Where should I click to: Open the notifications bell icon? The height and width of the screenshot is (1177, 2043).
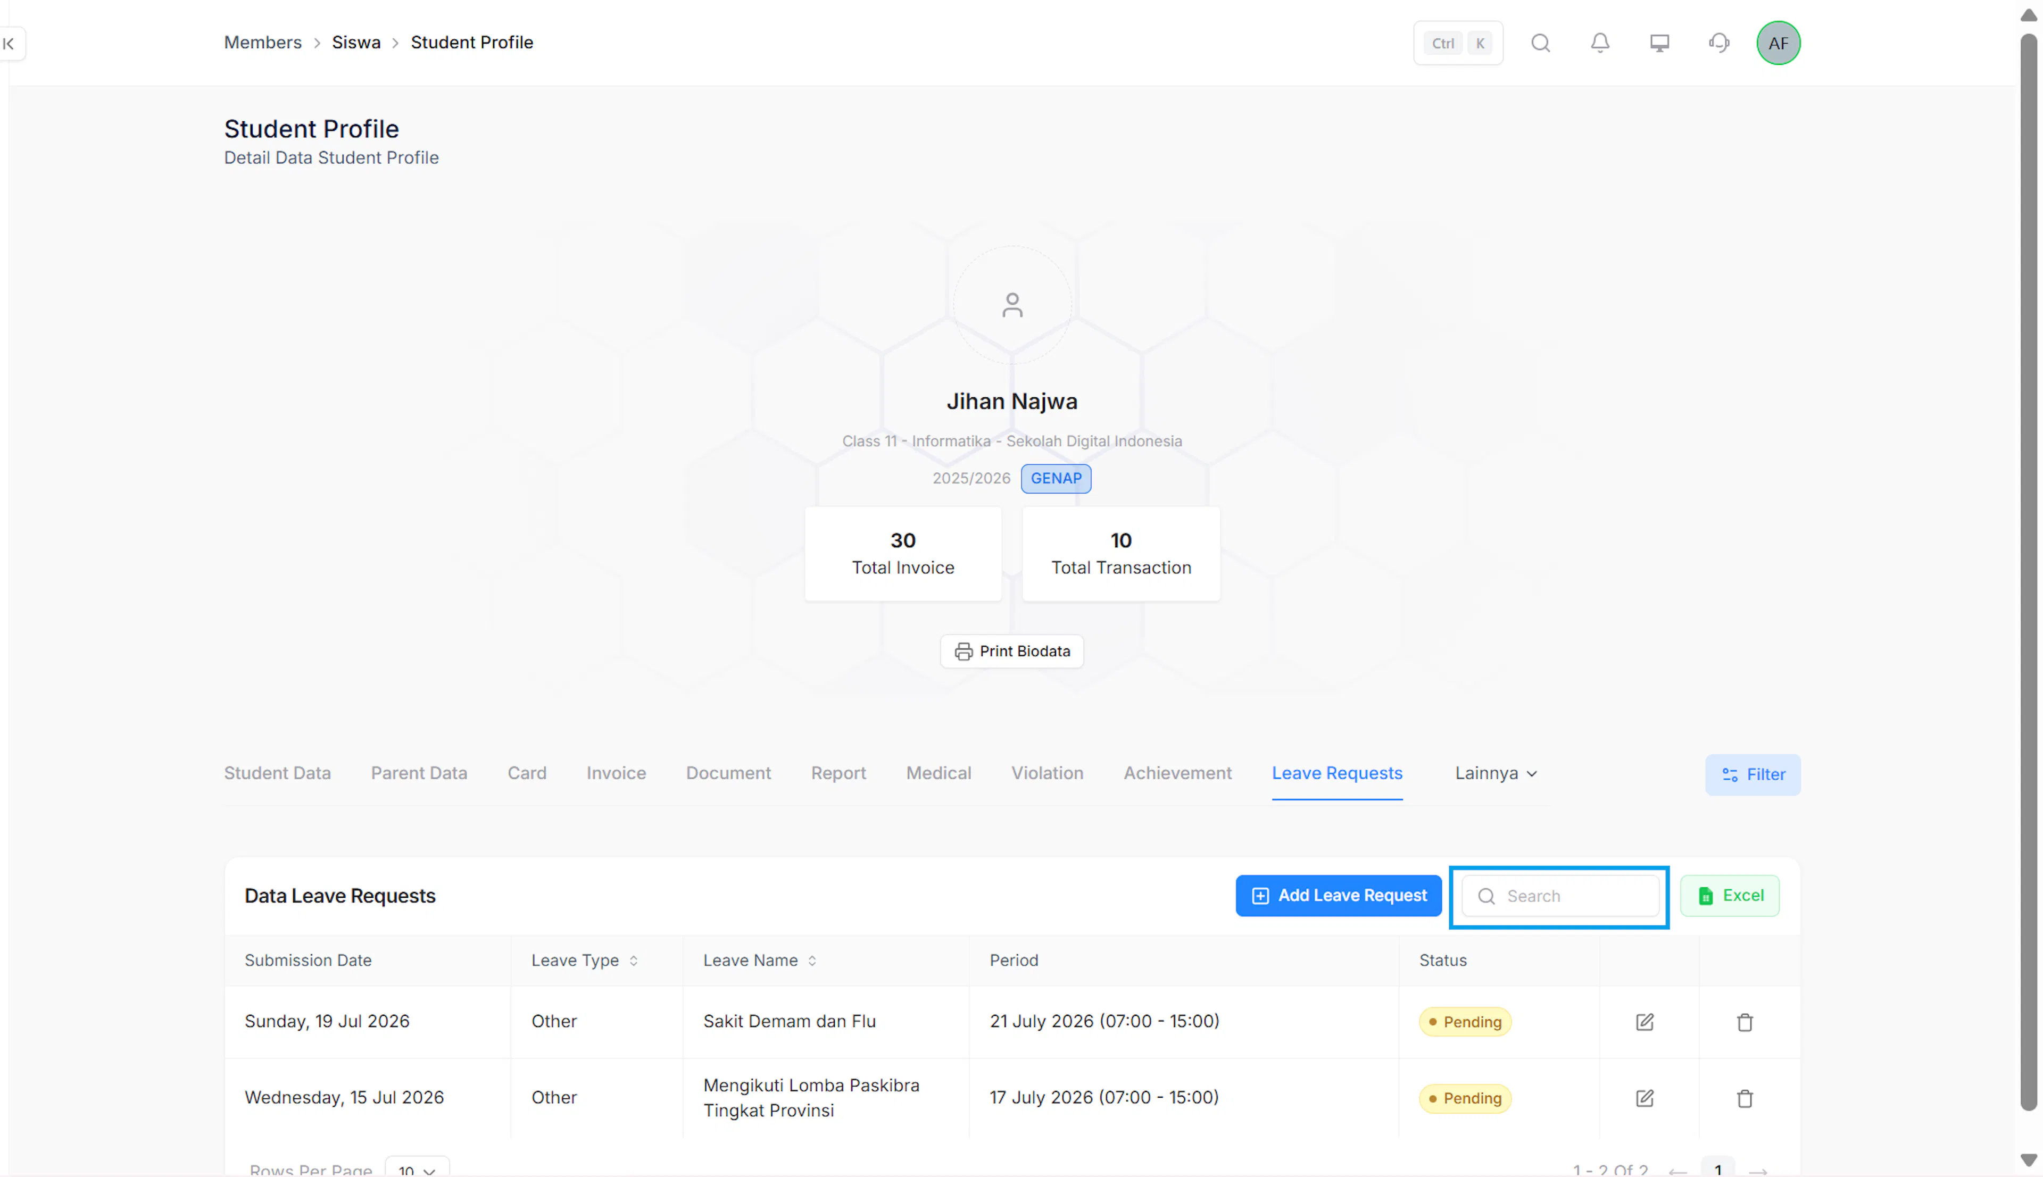[1600, 43]
